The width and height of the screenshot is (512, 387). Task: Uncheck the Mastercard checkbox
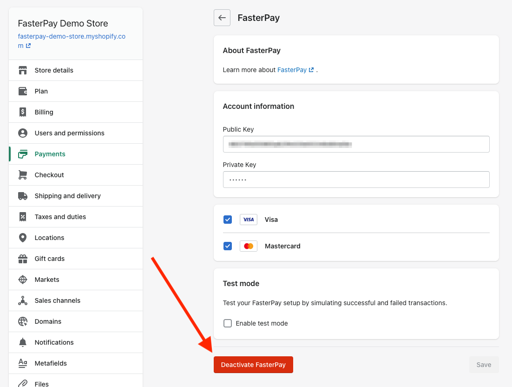click(228, 246)
